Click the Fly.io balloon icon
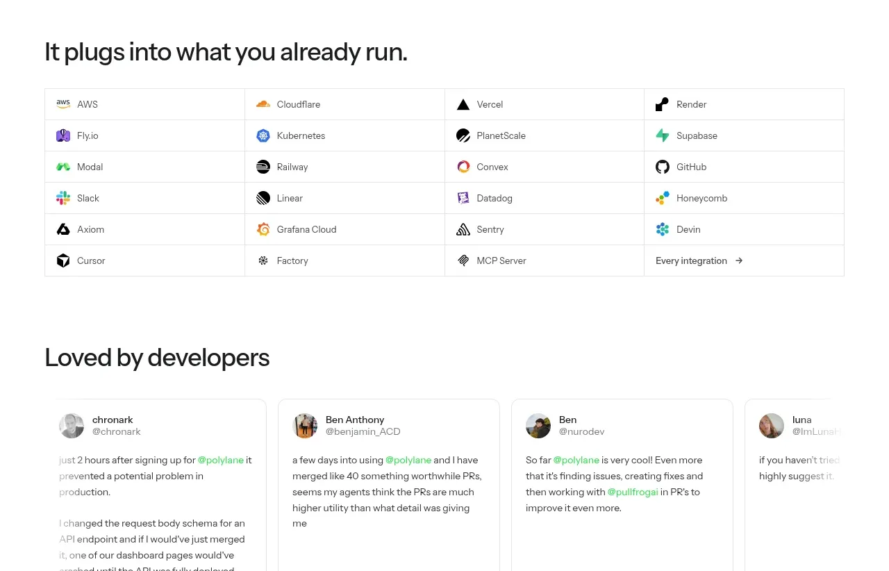This screenshot has width=889, height=571. [63, 135]
